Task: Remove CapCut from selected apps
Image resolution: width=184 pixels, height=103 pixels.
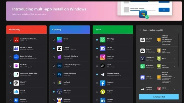Action: 175,51
